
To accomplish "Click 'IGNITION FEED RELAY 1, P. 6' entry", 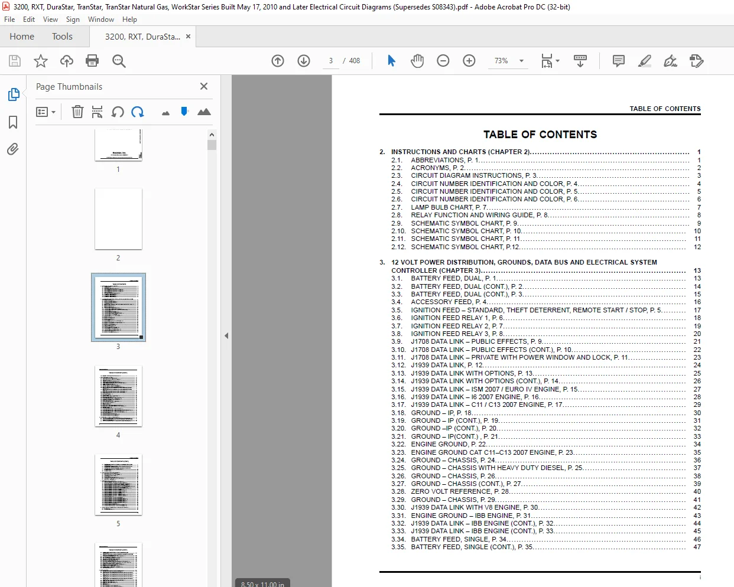I will (457, 318).
